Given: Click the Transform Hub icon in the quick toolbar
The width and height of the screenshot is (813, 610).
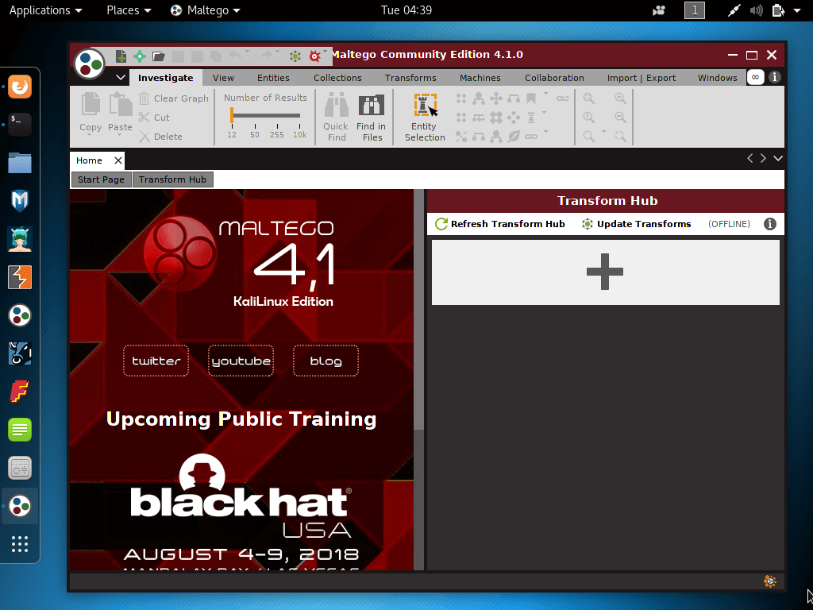Looking at the screenshot, I should point(295,56).
